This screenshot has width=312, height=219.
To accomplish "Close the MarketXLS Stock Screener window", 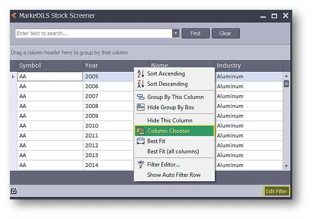I will coord(286,15).
